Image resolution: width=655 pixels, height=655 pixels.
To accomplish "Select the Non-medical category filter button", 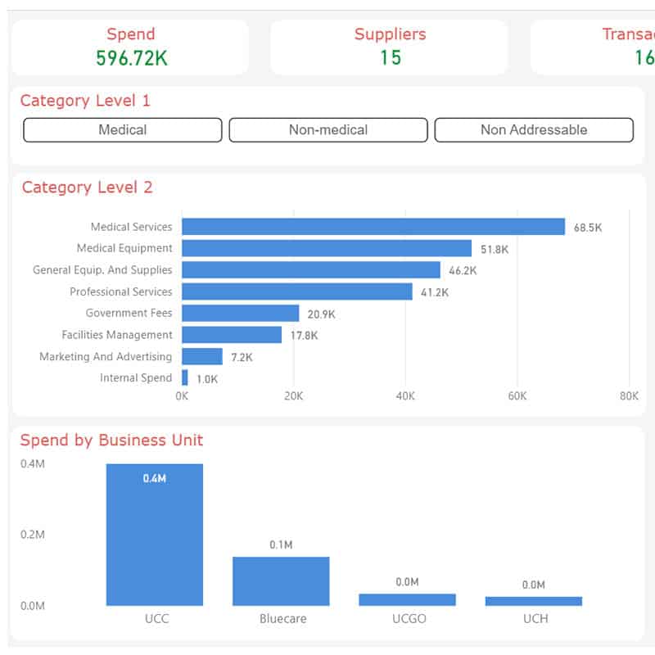I will pyautogui.click(x=327, y=130).
